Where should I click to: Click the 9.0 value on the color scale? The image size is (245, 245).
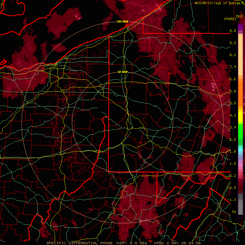pos(233,43)
